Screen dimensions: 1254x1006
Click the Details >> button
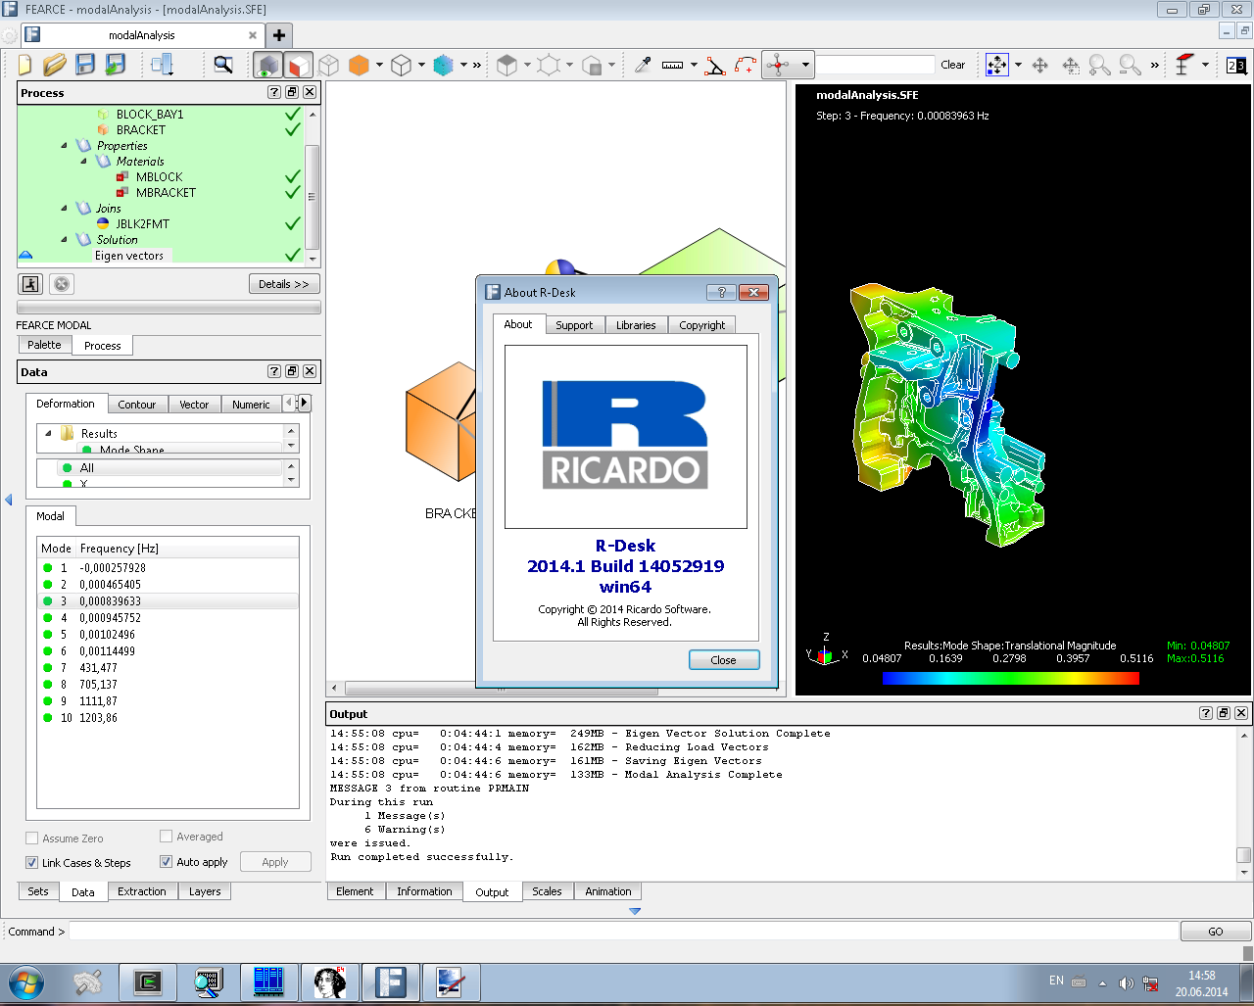(284, 284)
